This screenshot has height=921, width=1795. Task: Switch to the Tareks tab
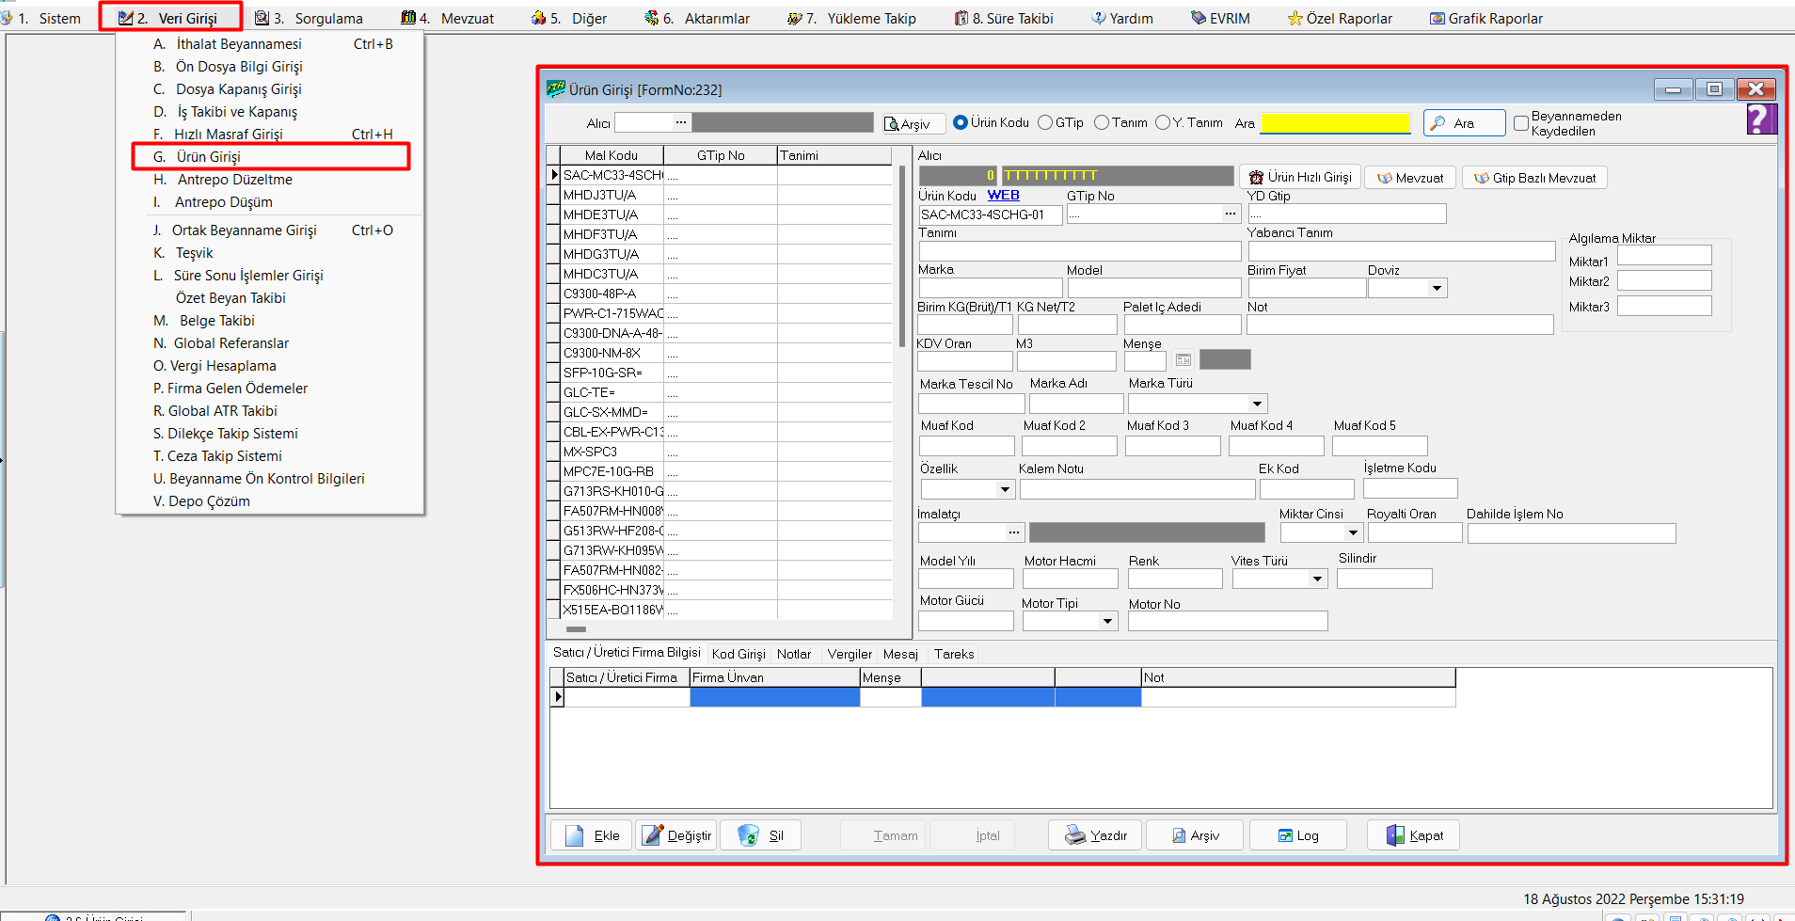[x=954, y=654]
